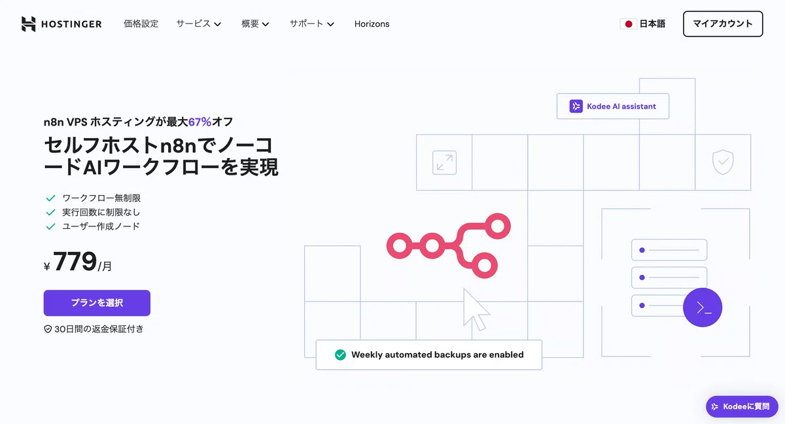
Task: Click the checkmark beside 実行回数に制限なし
Action: point(50,212)
